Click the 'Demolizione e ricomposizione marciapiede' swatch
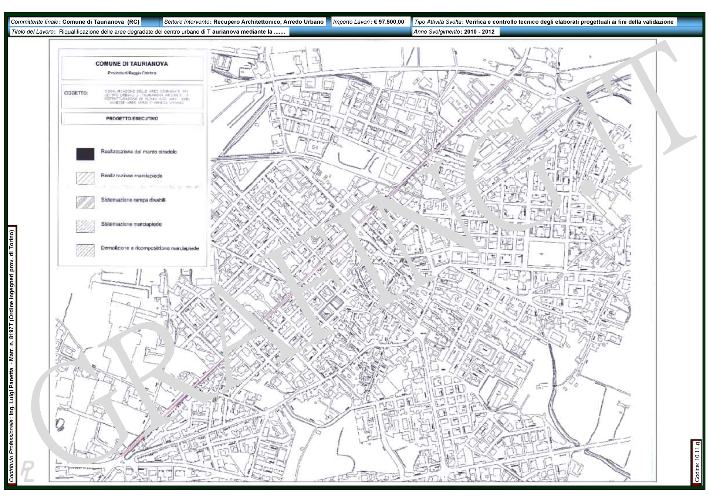The height and width of the screenshot is (502, 710). [x=85, y=250]
